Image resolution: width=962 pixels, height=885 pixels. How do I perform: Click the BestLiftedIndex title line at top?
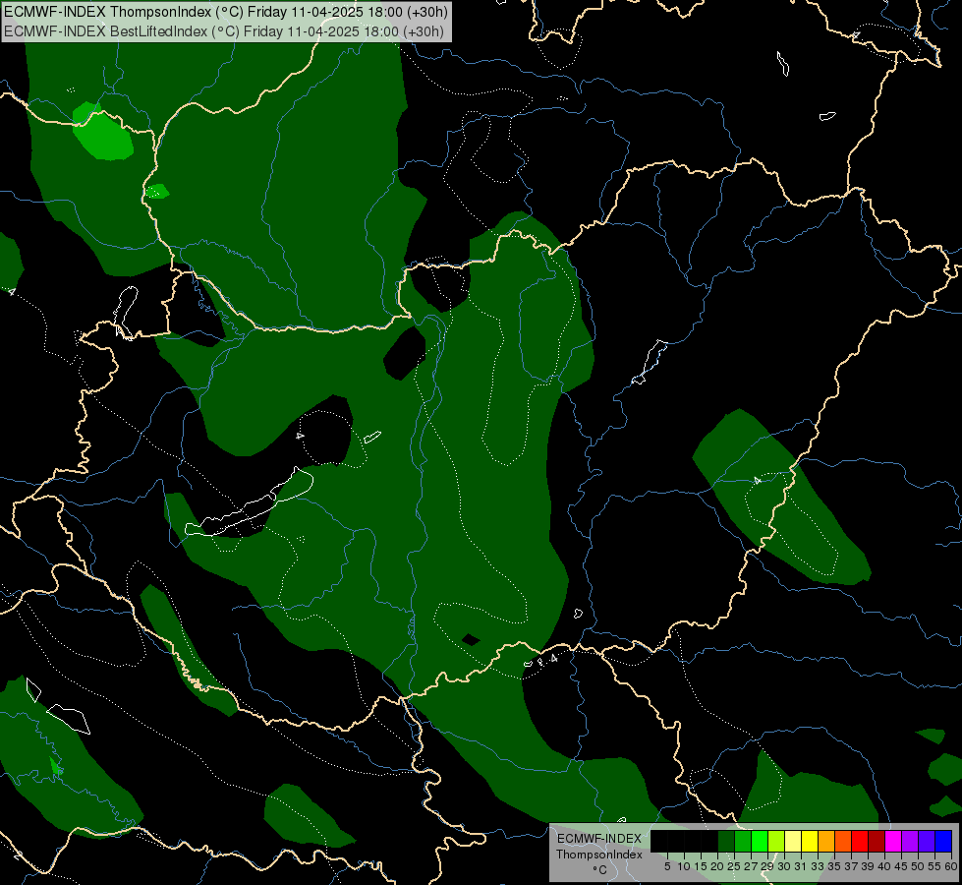click(223, 31)
